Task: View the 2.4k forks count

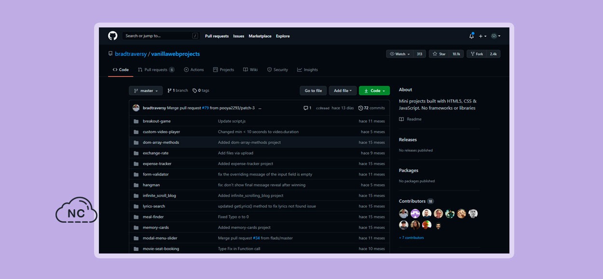Action: point(493,54)
